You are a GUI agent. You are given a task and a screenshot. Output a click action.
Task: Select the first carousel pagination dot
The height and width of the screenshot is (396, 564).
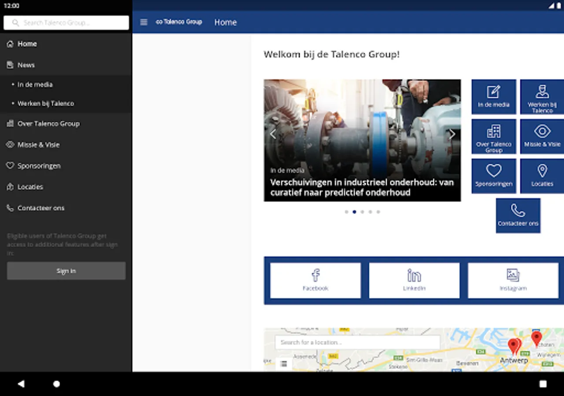tap(346, 212)
